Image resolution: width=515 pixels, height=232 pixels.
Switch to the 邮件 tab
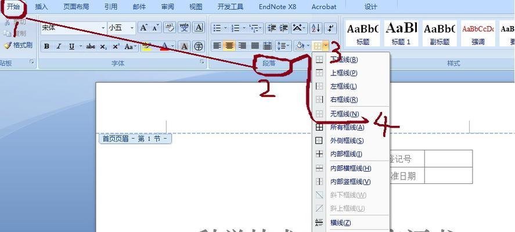[x=139, y=6]
